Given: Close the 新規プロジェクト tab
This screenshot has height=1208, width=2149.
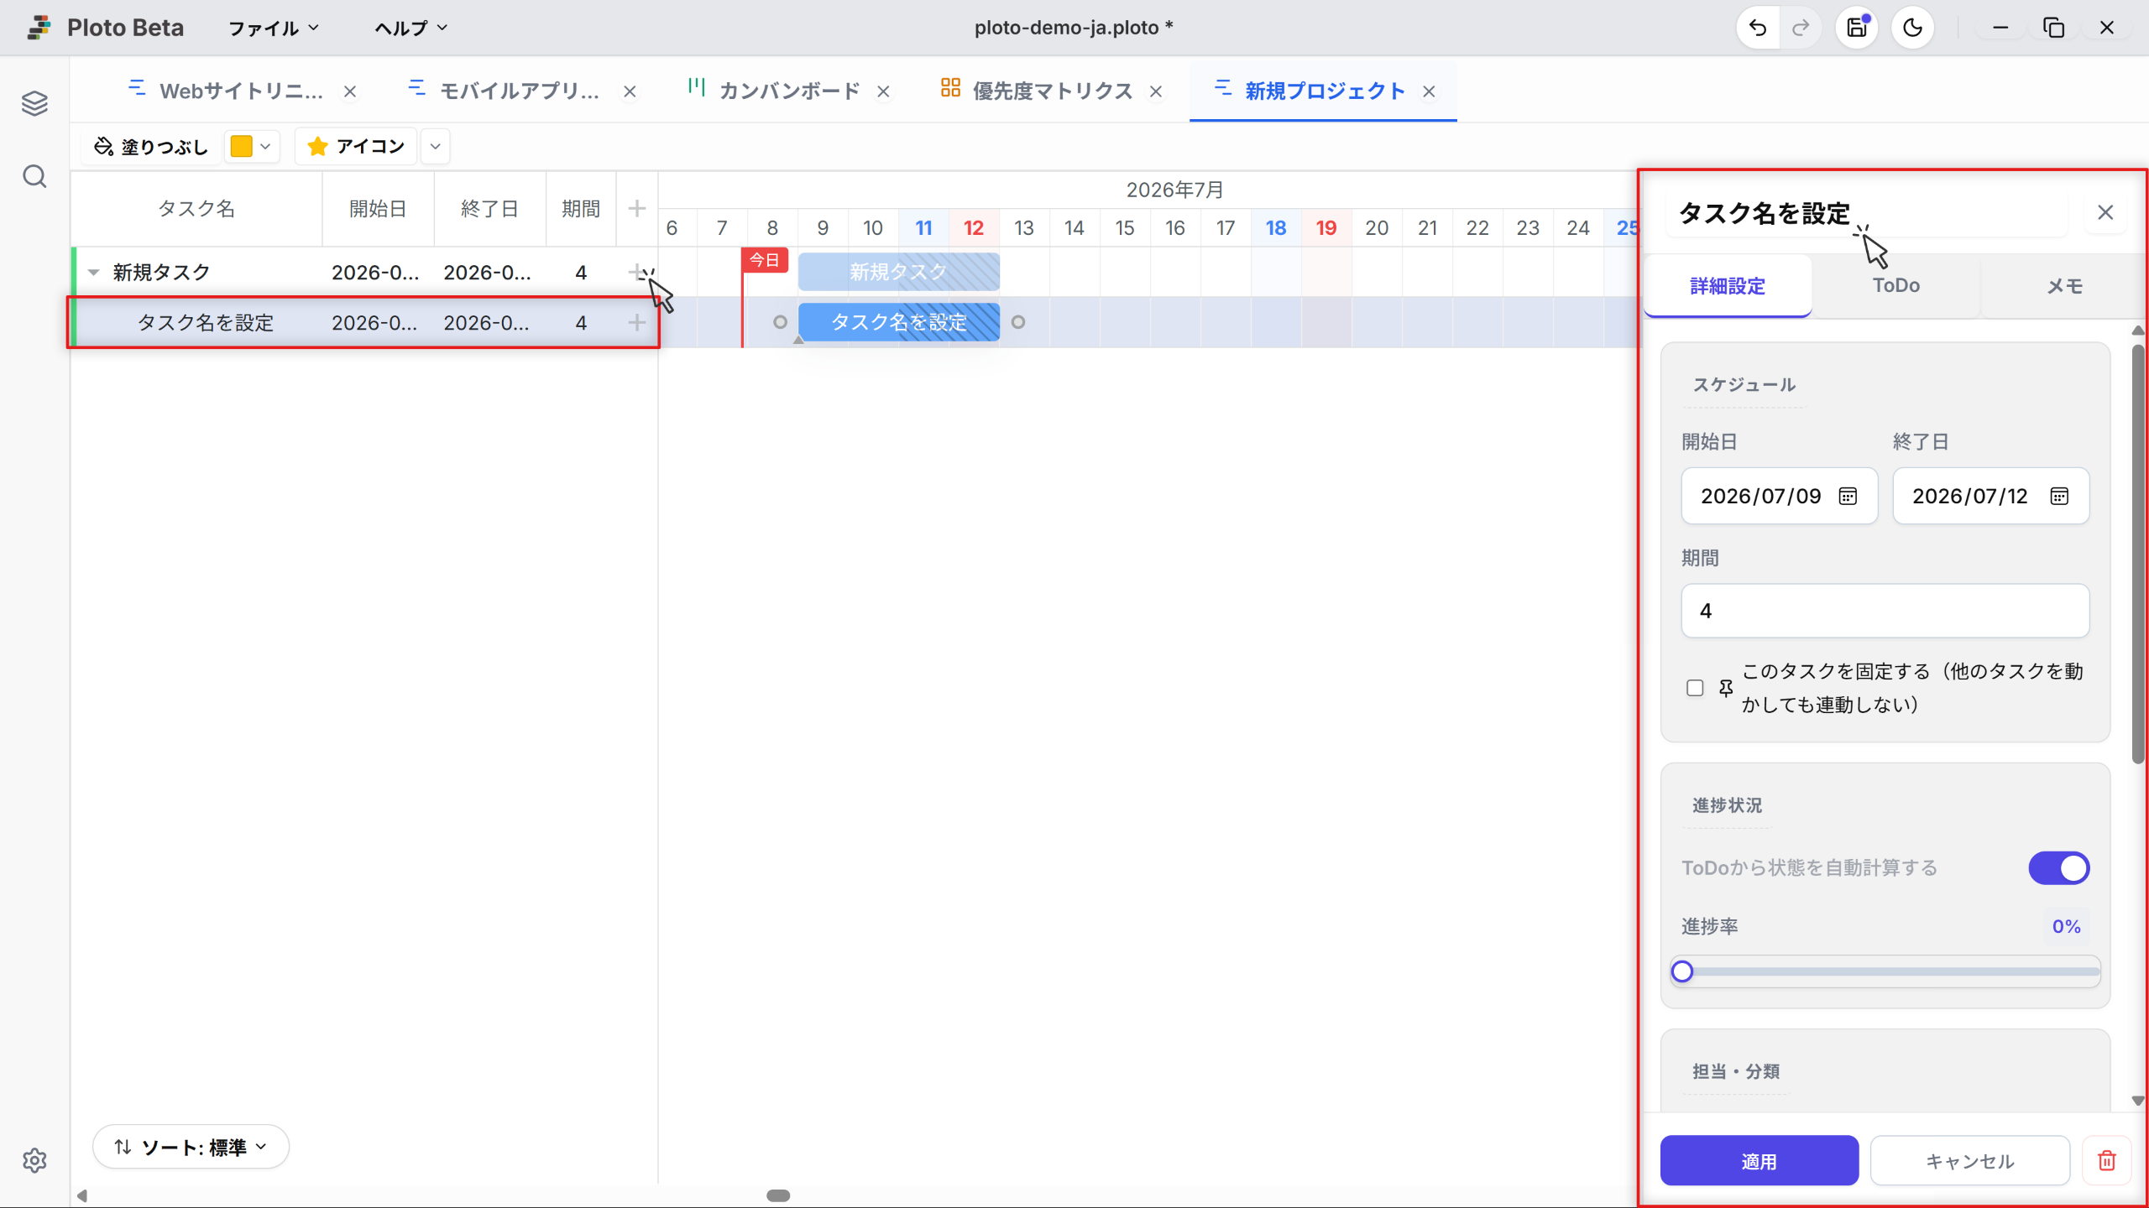Looking at the screenshot, I should [x=1429, y=91].
